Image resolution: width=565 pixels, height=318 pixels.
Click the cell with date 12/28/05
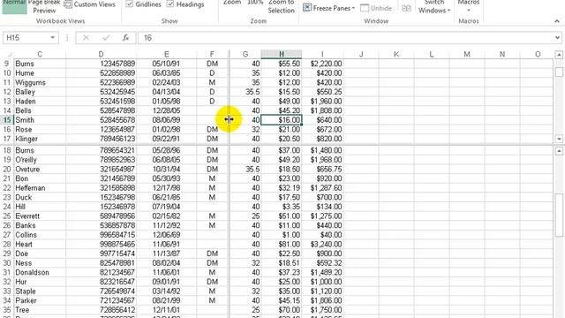click(x=167, y=110)
